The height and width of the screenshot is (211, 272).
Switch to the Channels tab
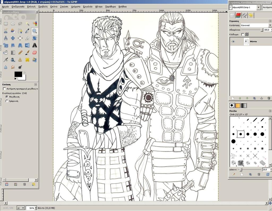pos(238,15)
